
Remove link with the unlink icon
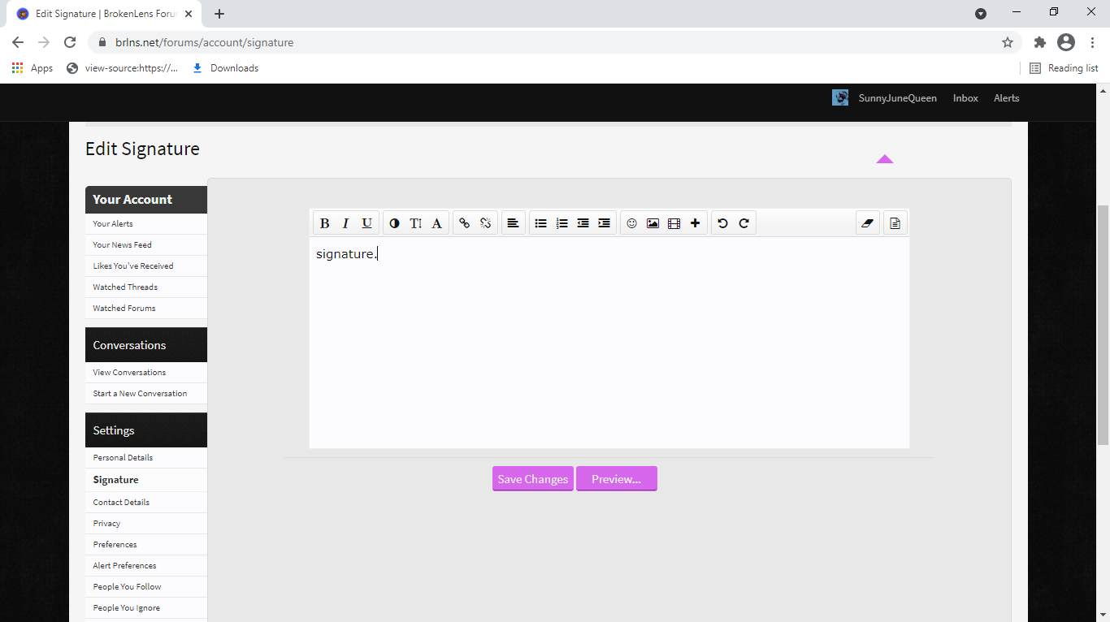pos(485,223)
